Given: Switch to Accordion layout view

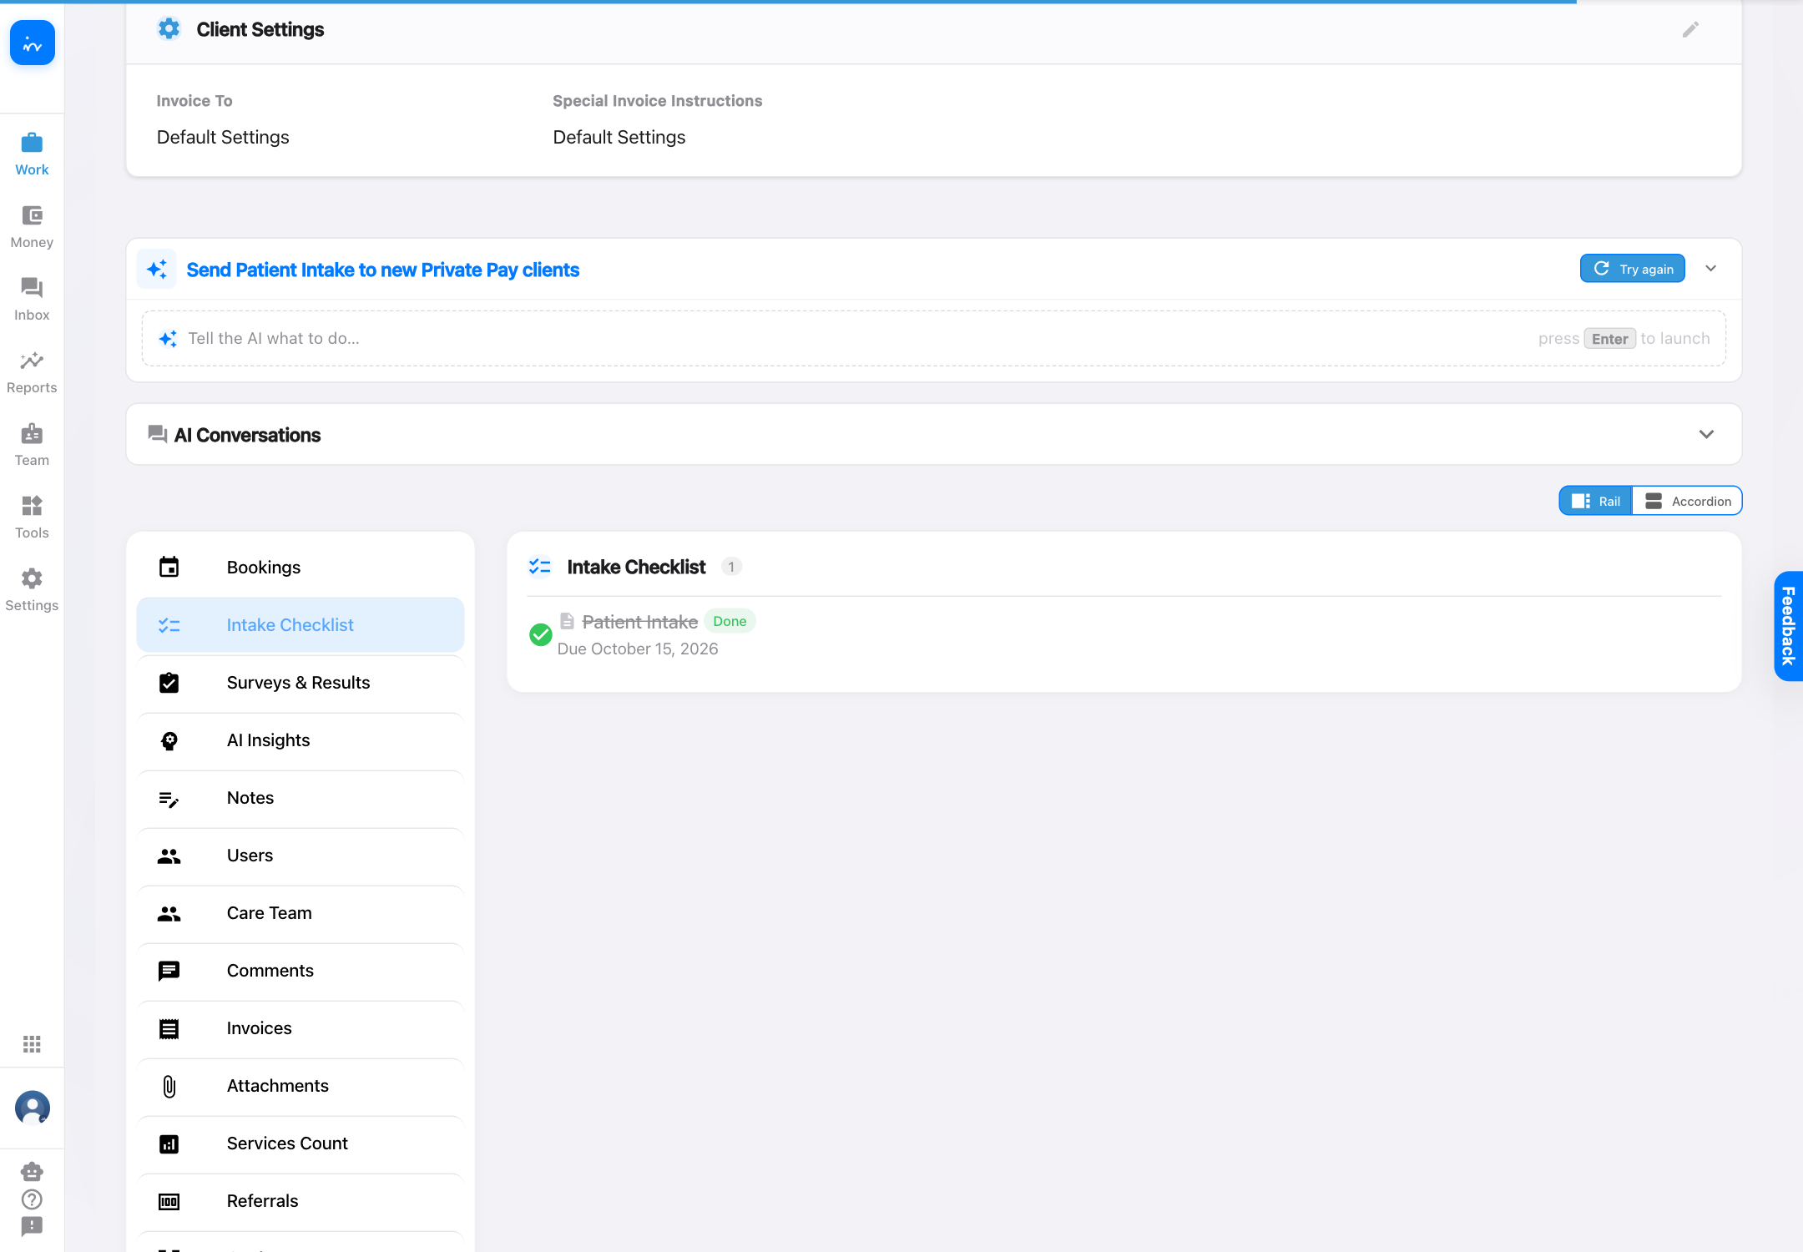Looking at the screenshot, I should [x=1687, y=501].
